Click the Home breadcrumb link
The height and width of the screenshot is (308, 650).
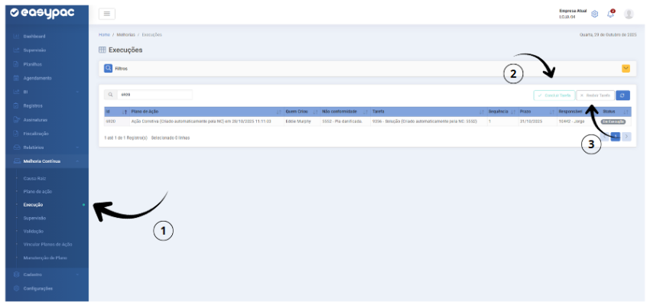point(104,35)
